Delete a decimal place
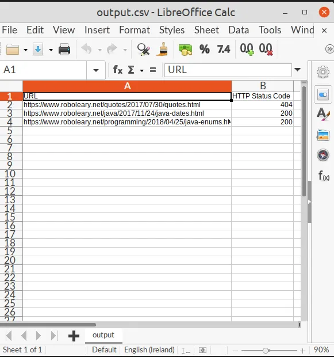Image resolution: width=334 pixels, height=357 pixels. pos(266,49)
